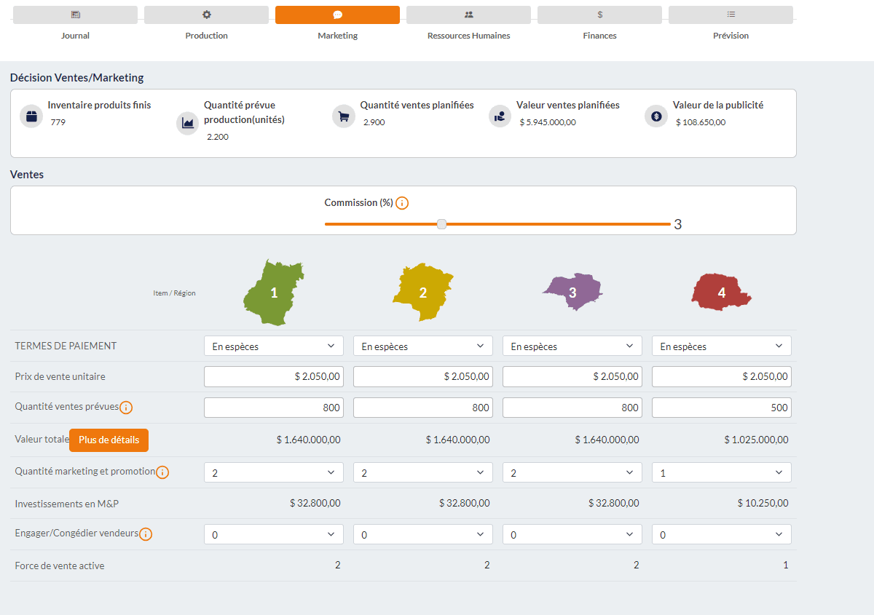Click the info icon beside Quantité ventes prévues
The image size is (874, 615).
[126, 408]
